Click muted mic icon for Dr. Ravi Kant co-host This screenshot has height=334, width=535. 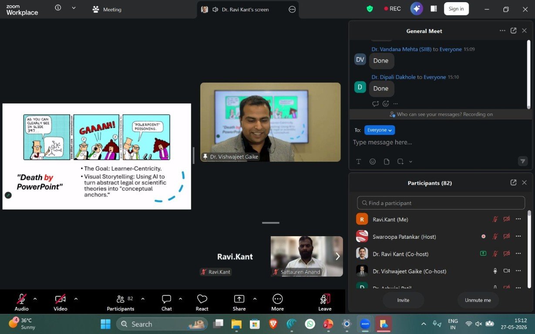click(495, 254)
